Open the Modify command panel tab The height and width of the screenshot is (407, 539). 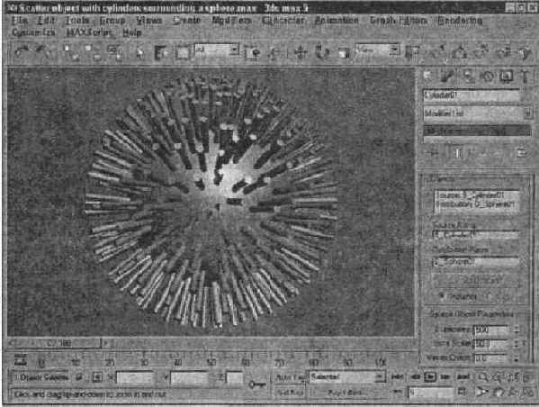pyautogui.click(x=447, y=76)
